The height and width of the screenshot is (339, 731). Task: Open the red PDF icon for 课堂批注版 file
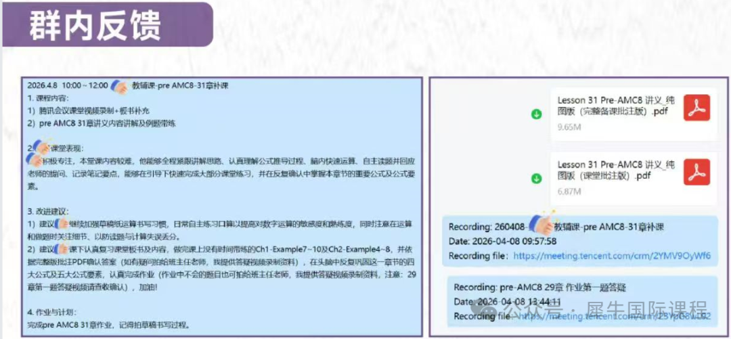[x=696, y=172]
